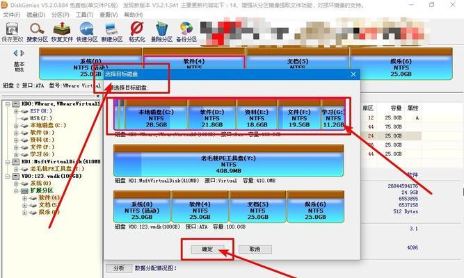Select 娱乐(6) partition in dialog

pos(315,207)
